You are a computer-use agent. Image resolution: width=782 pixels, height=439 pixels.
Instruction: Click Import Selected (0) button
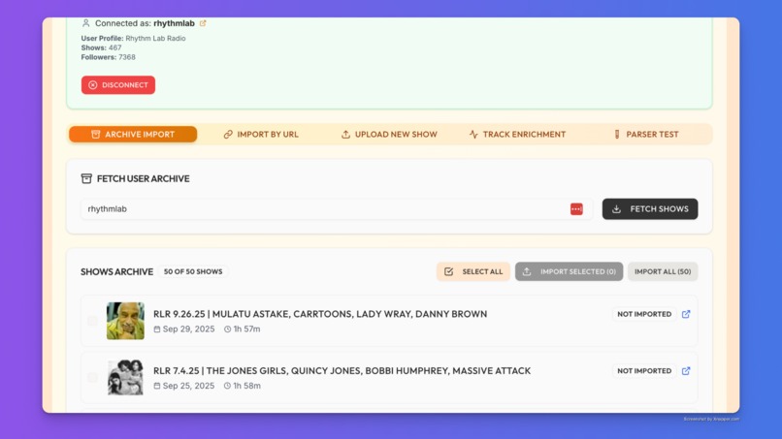point(570,271)
